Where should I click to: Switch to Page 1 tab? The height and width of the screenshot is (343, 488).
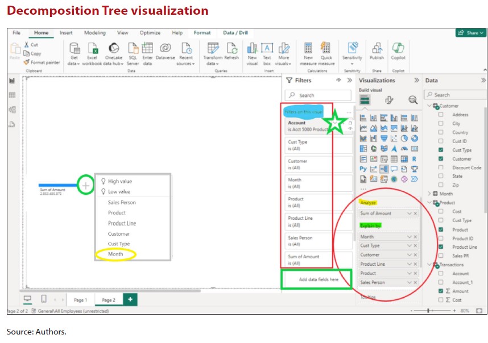tap(80, 300)
